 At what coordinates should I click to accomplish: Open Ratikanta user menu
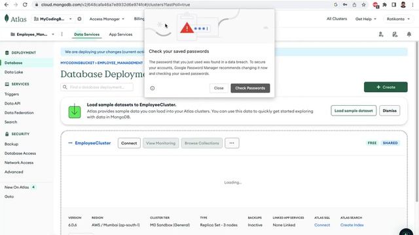point(398,19)
